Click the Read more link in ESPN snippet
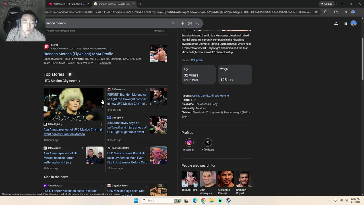The image size is (364, 205). click(x=105, y=63)
